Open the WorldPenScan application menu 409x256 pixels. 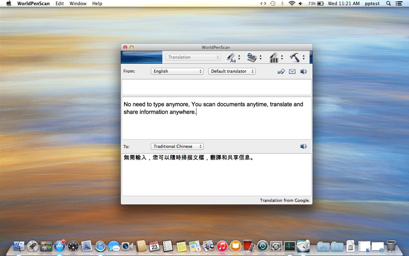34,3
